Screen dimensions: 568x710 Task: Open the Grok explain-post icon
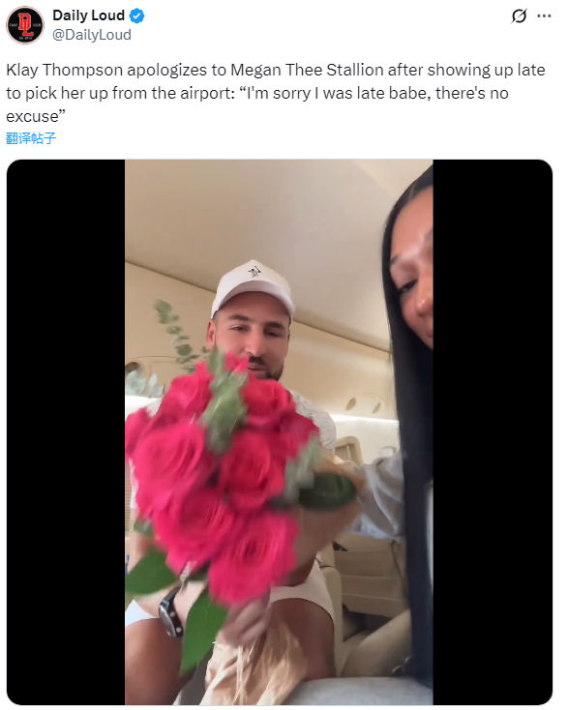519,16
